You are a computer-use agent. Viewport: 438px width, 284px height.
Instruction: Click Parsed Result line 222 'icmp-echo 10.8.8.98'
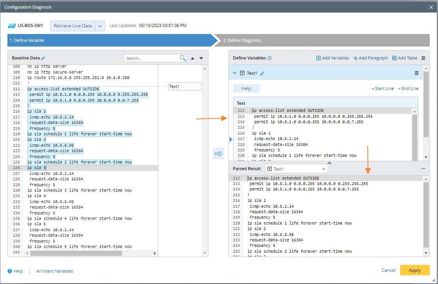pyautogui.click(x=271, y=235)
